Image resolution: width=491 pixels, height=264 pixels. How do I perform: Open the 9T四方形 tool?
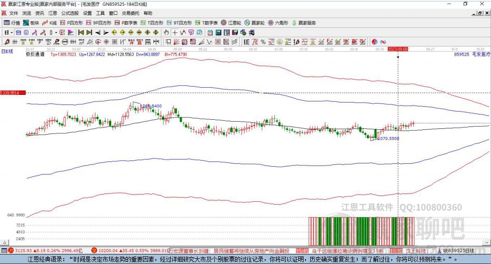[179, 23]
